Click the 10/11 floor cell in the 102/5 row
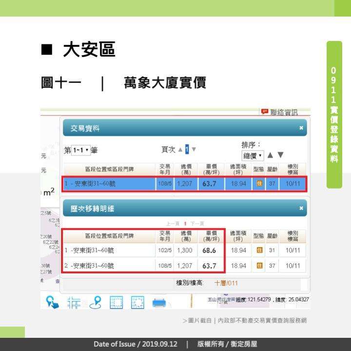Image resolution: width=351 pixels, height=351 pixels. [292, 250]
